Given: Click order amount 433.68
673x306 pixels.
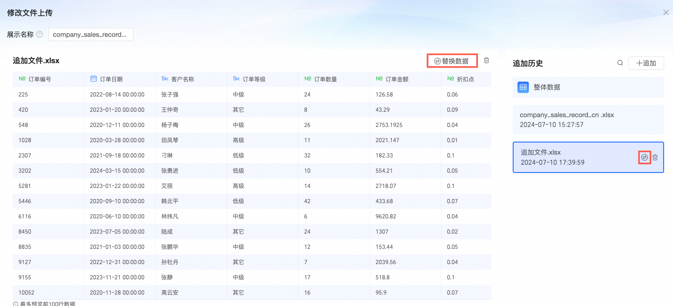Looking at the screenshot, I should pyautogui.click(x=384, y=201).
